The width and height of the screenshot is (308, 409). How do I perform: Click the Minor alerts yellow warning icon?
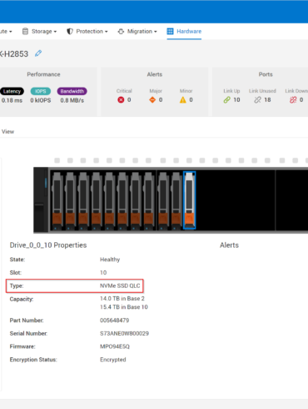[183, 99]
